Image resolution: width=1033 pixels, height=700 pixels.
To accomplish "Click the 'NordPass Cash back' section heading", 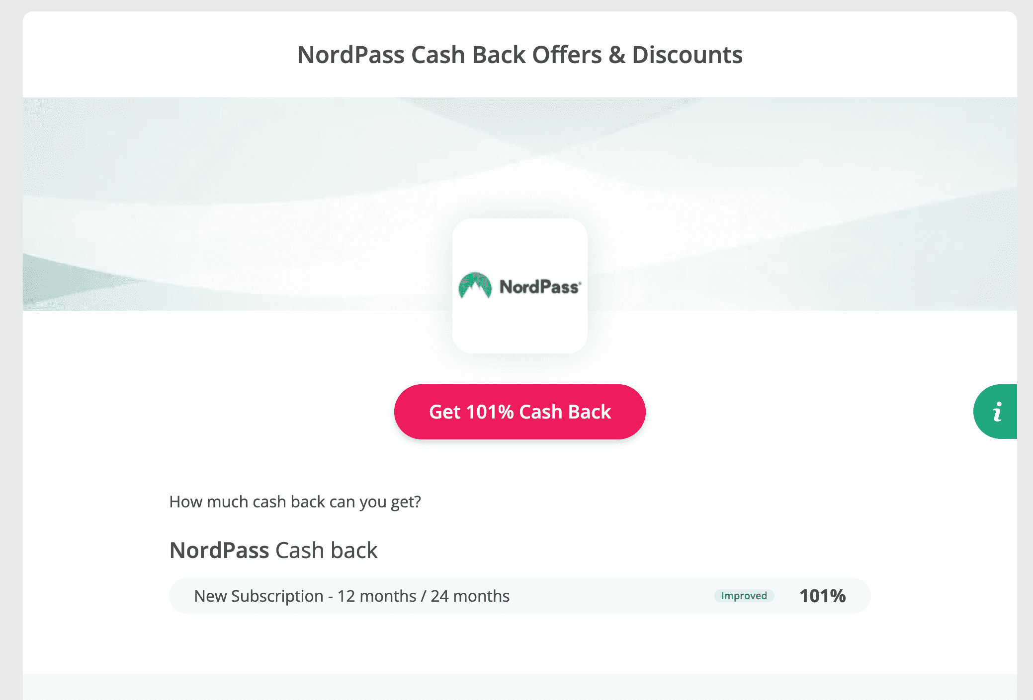I will click(273, 550).
